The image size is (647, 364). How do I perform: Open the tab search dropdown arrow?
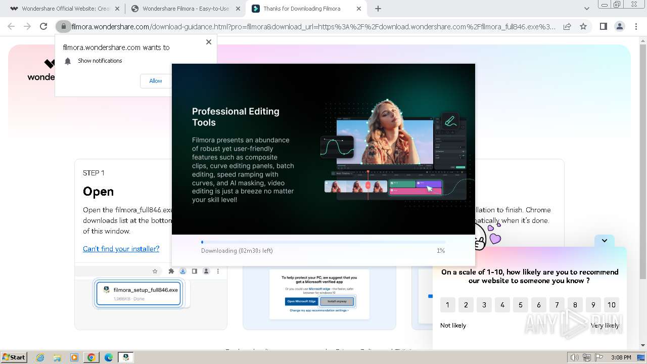[586, 9]
